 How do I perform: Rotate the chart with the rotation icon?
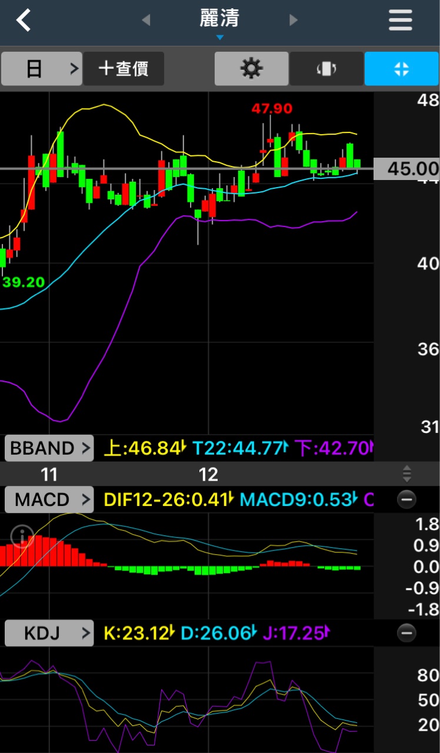(326, 69)
